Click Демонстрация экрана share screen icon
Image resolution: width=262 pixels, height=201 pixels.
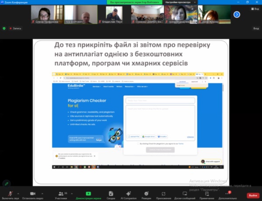point(88,194)
